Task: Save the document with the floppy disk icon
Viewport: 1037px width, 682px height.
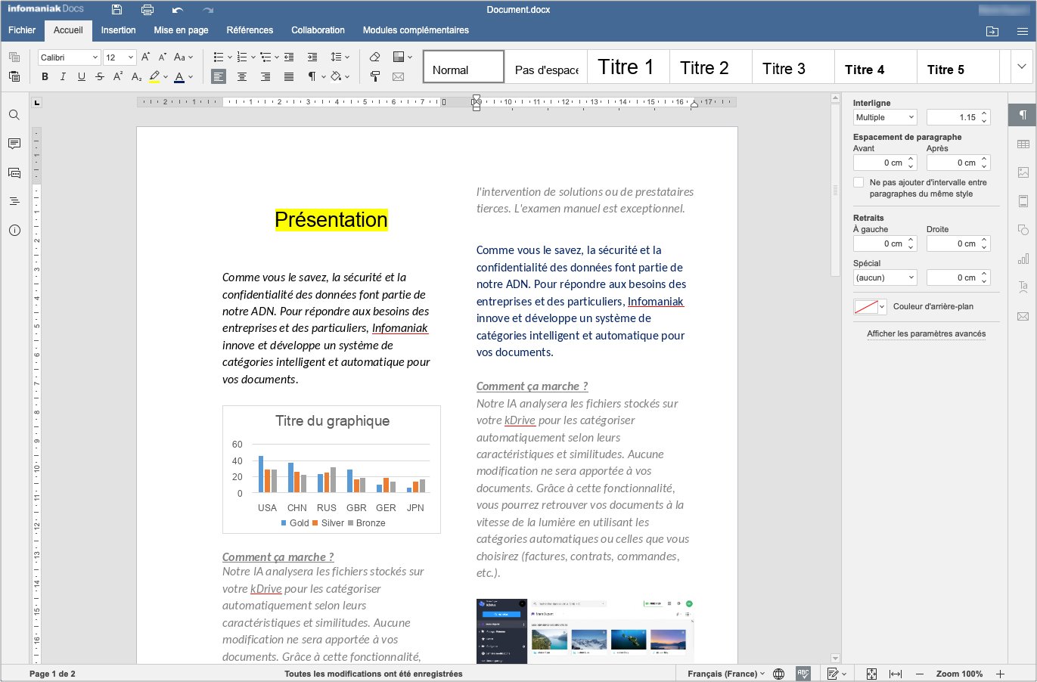Action: 116,10
